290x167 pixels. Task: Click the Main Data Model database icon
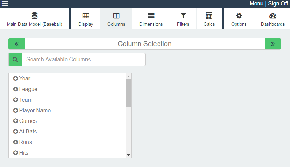[x=35, y=16]
